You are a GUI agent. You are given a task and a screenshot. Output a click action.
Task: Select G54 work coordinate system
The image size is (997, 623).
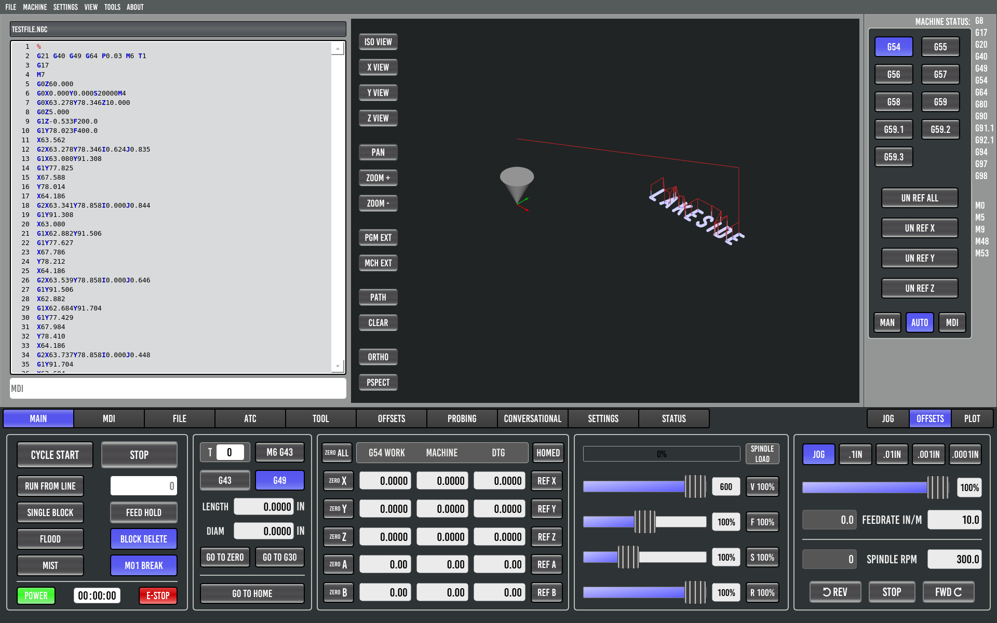click(894, 47)
